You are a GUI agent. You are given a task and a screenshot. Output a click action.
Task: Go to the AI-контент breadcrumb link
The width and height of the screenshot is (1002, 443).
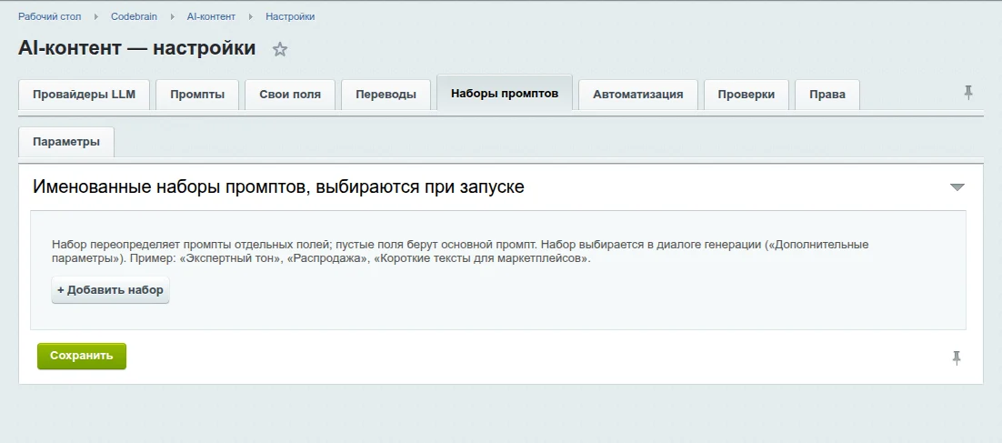click(211, 16)
